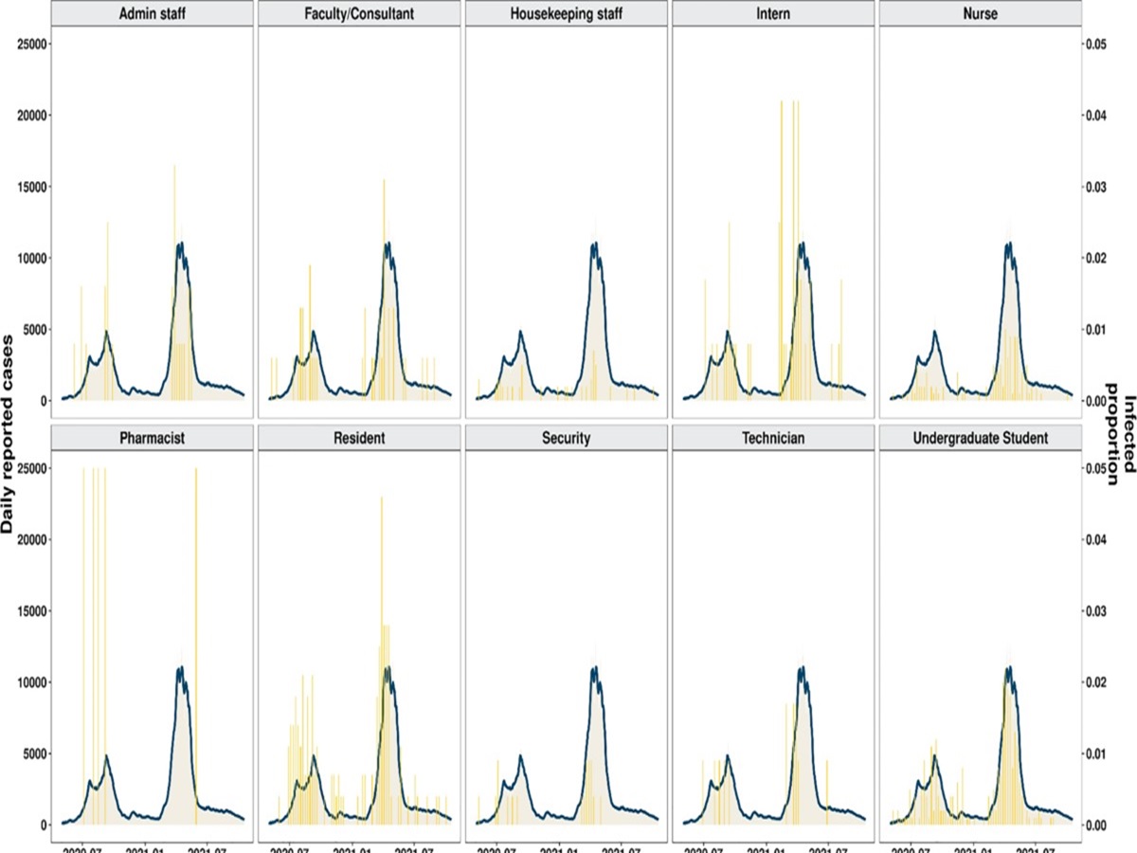The image size is (1137, 853).
Task: Select the Security panel header
Action: 567,439
